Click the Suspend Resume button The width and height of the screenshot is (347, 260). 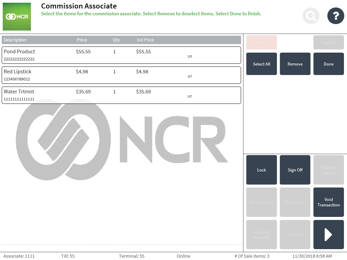(261, 234)
